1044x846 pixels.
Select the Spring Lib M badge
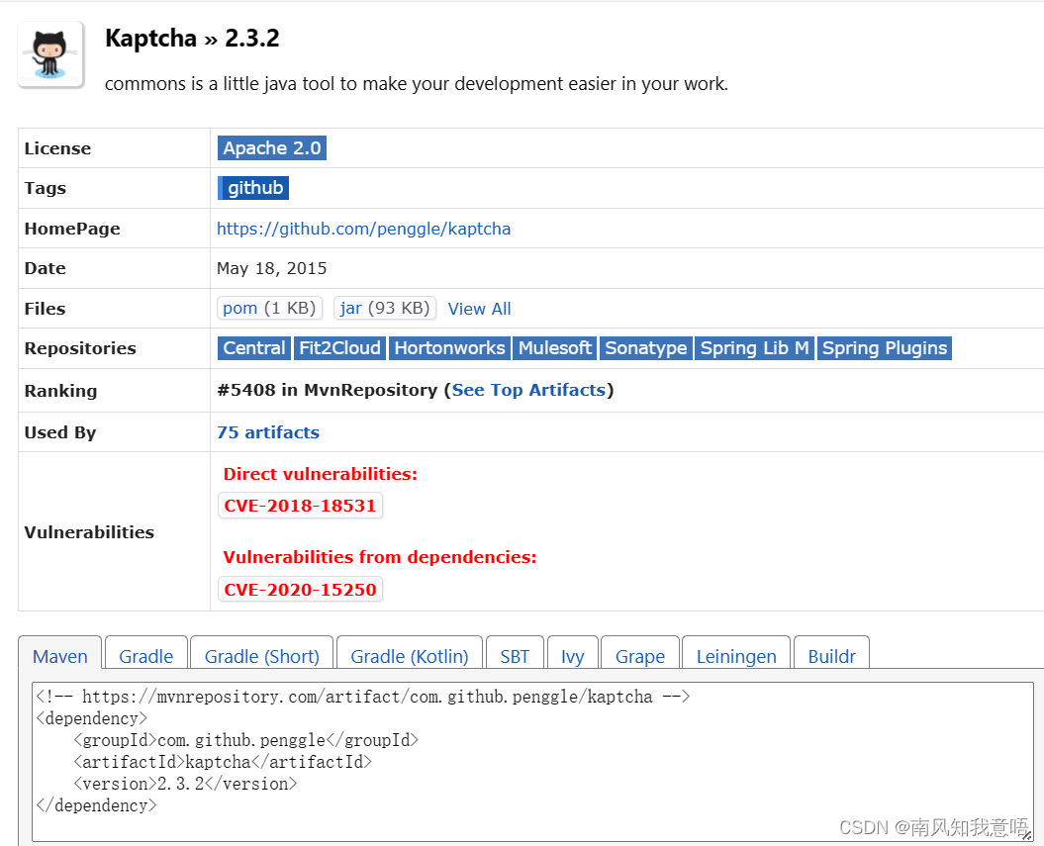tap(754, 347)
